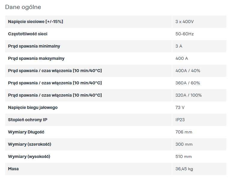Click the "Prąd spawania minimalny" label

pos(34,46)
